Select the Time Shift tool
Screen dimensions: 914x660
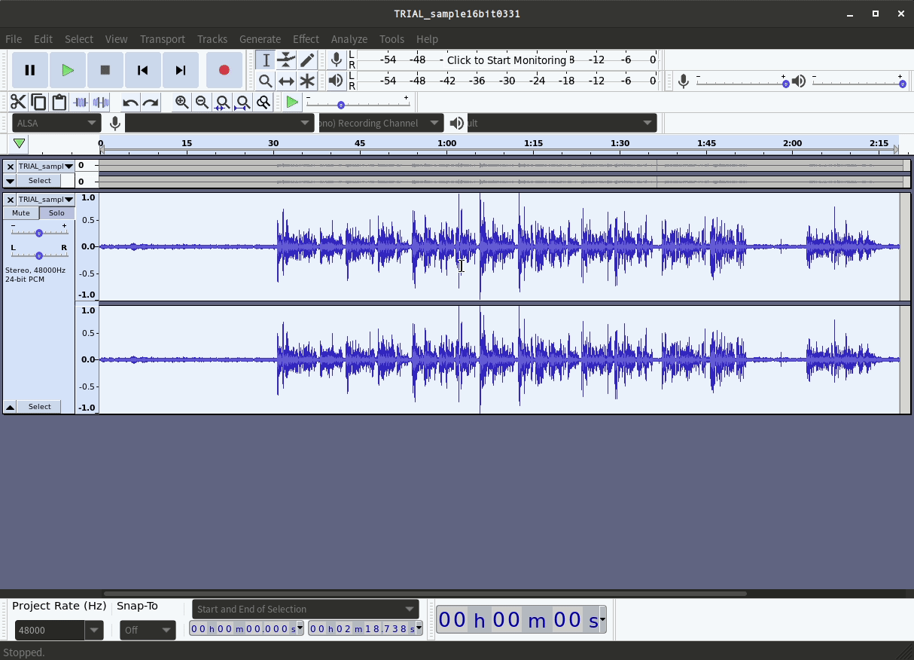[x=287, y=81]
